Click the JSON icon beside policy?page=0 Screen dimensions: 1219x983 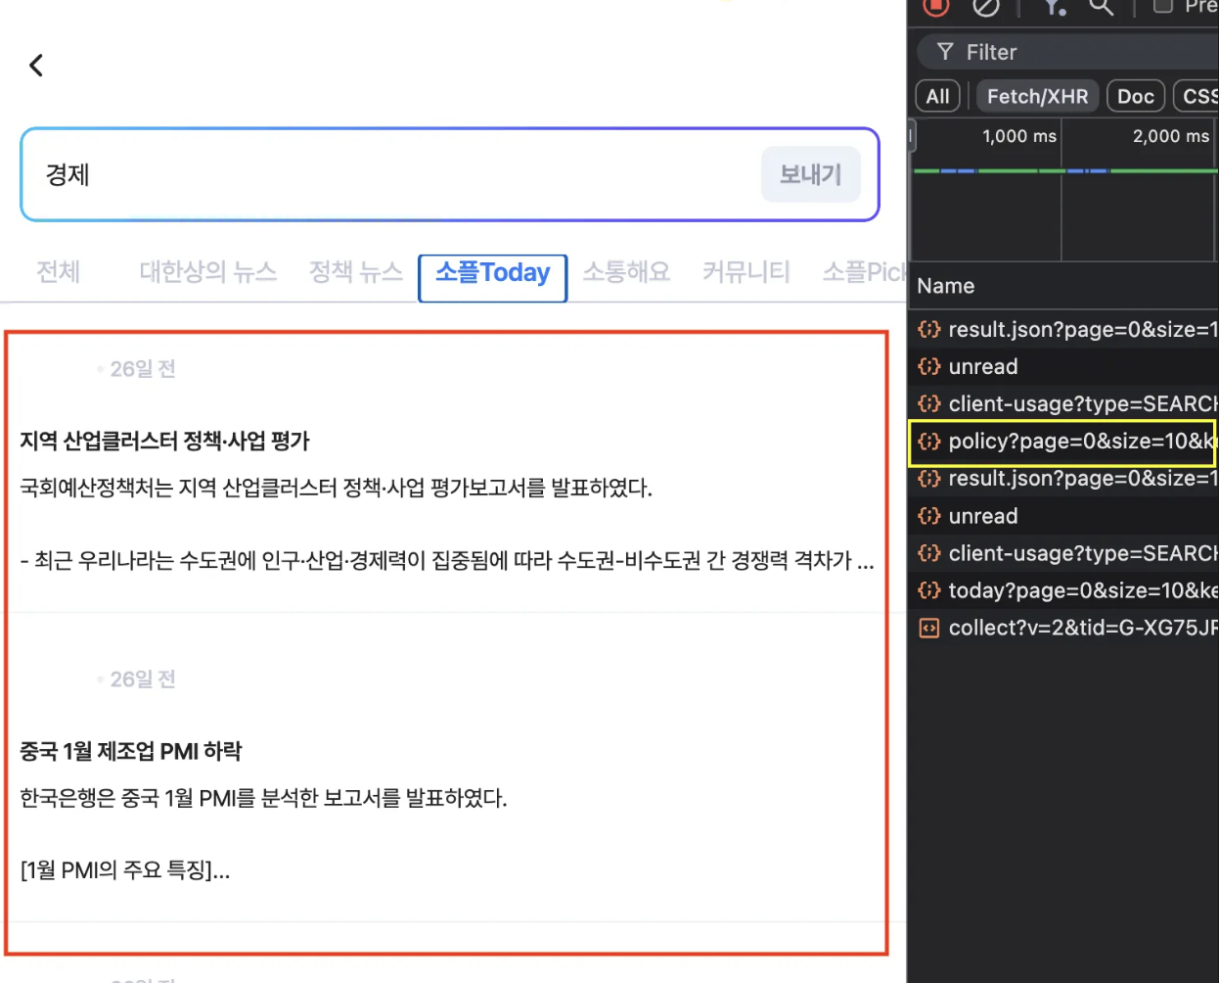click(928, 441)
